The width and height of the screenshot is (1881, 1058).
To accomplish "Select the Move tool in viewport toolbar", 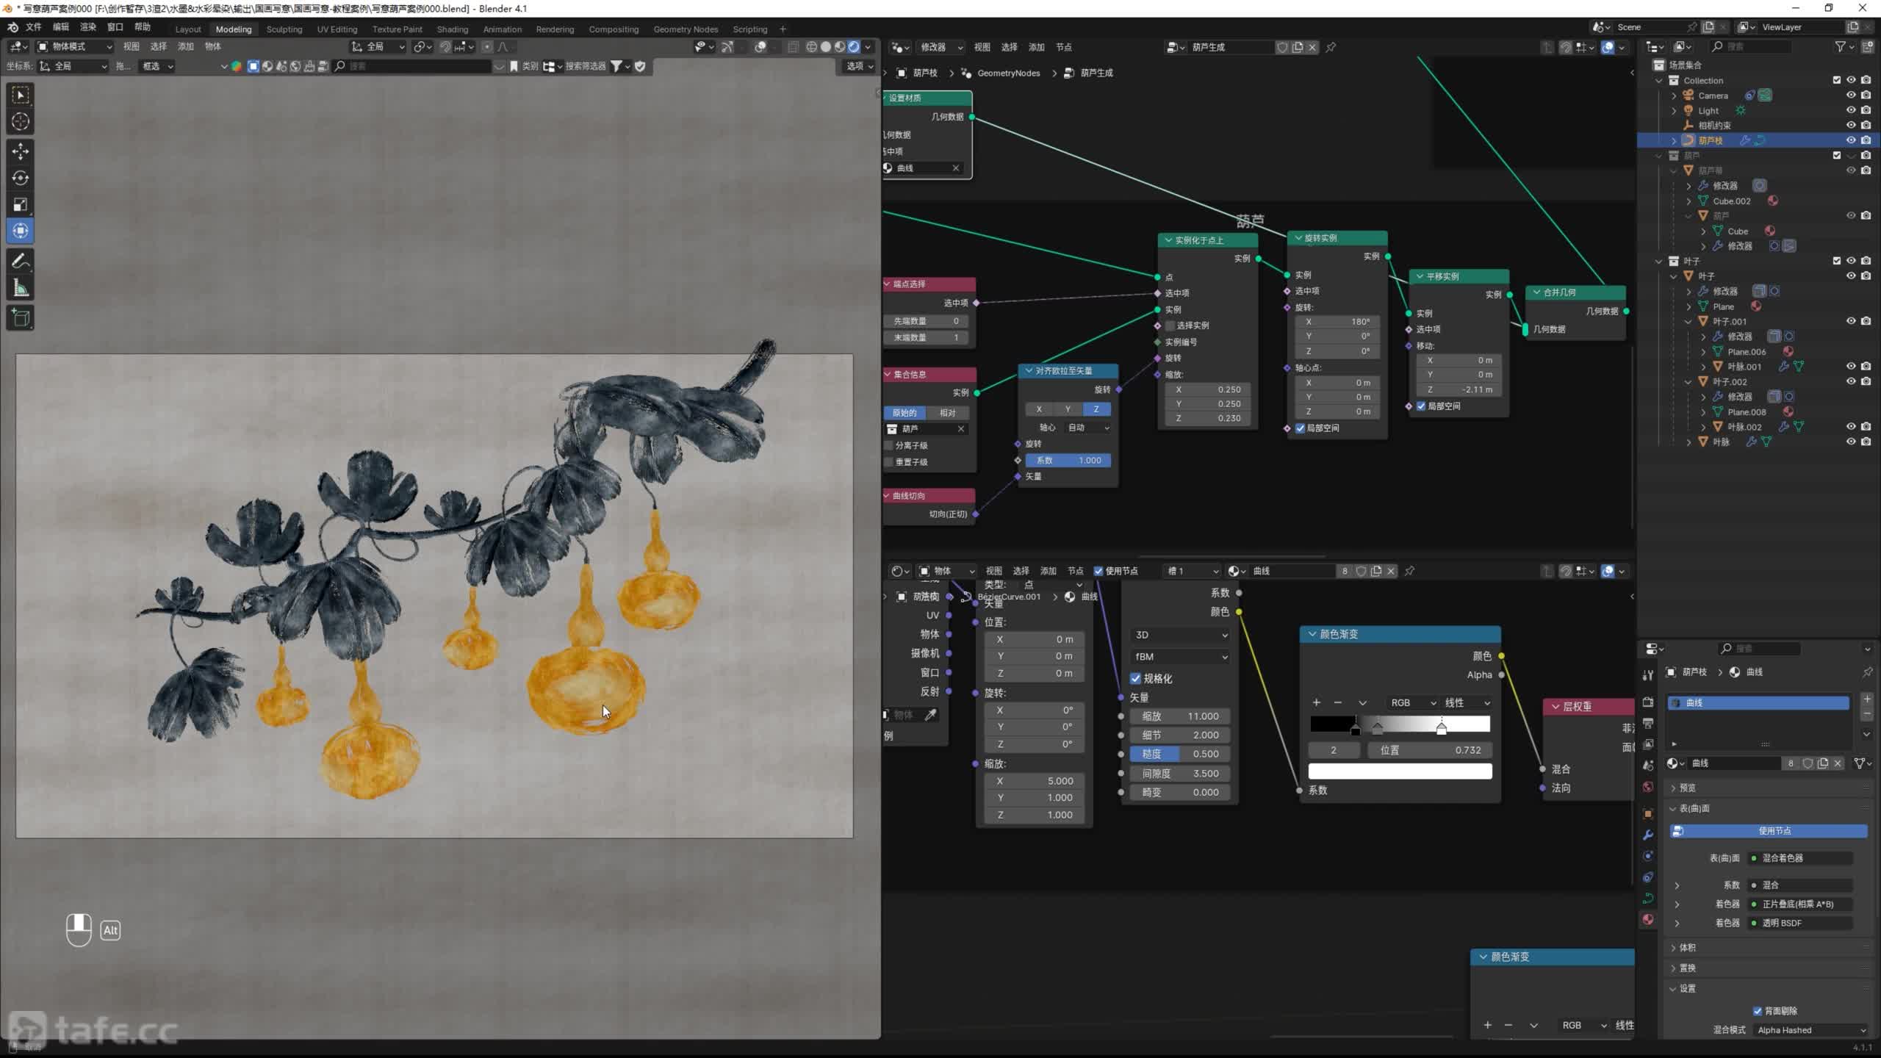I will click(21, 151).
